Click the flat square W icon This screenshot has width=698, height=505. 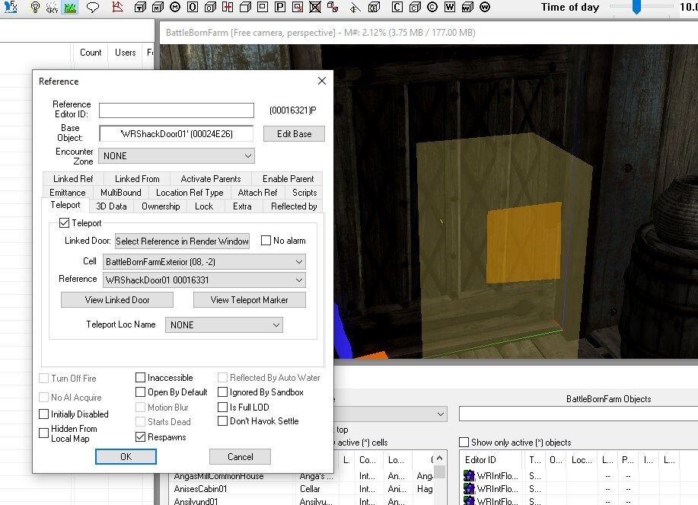[450, 7]
